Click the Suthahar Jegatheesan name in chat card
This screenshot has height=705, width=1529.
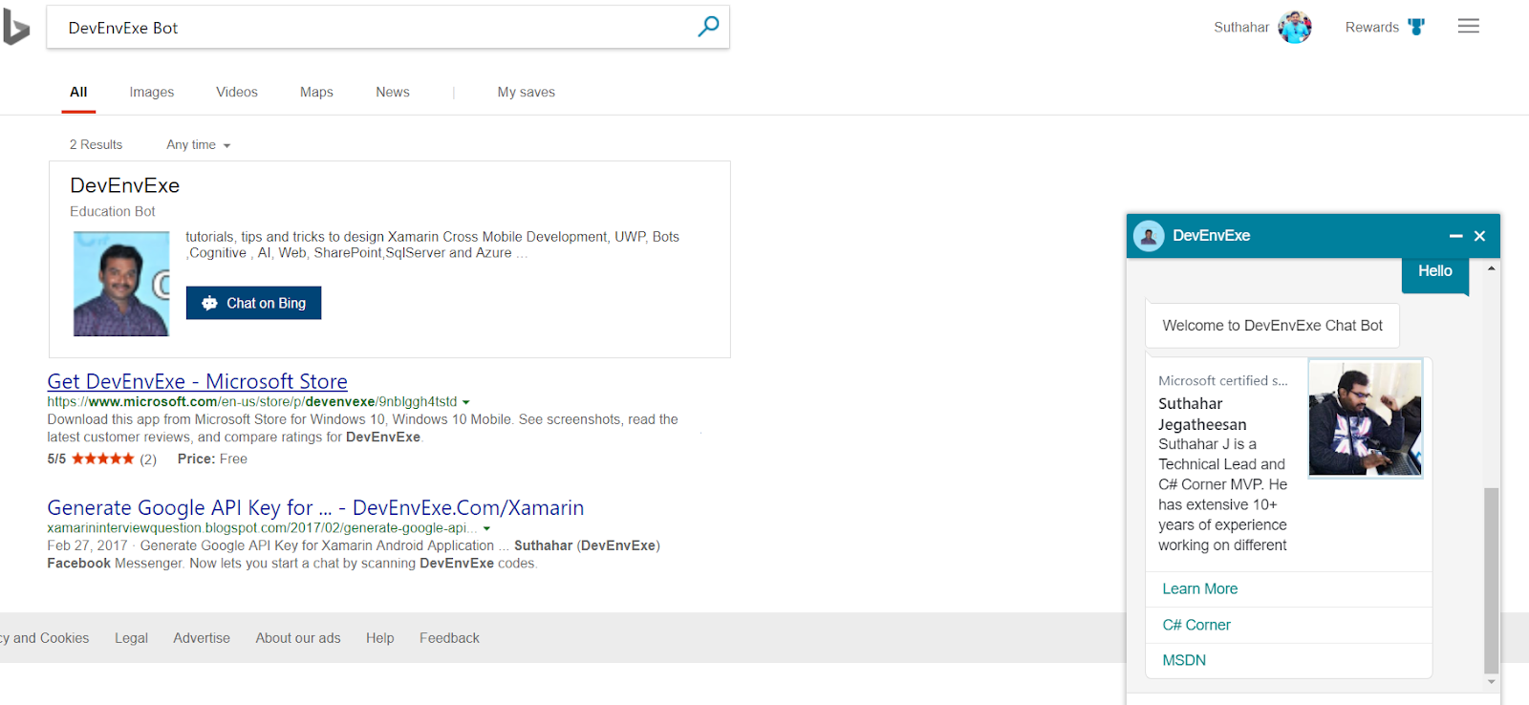(x=1202, y=414)
